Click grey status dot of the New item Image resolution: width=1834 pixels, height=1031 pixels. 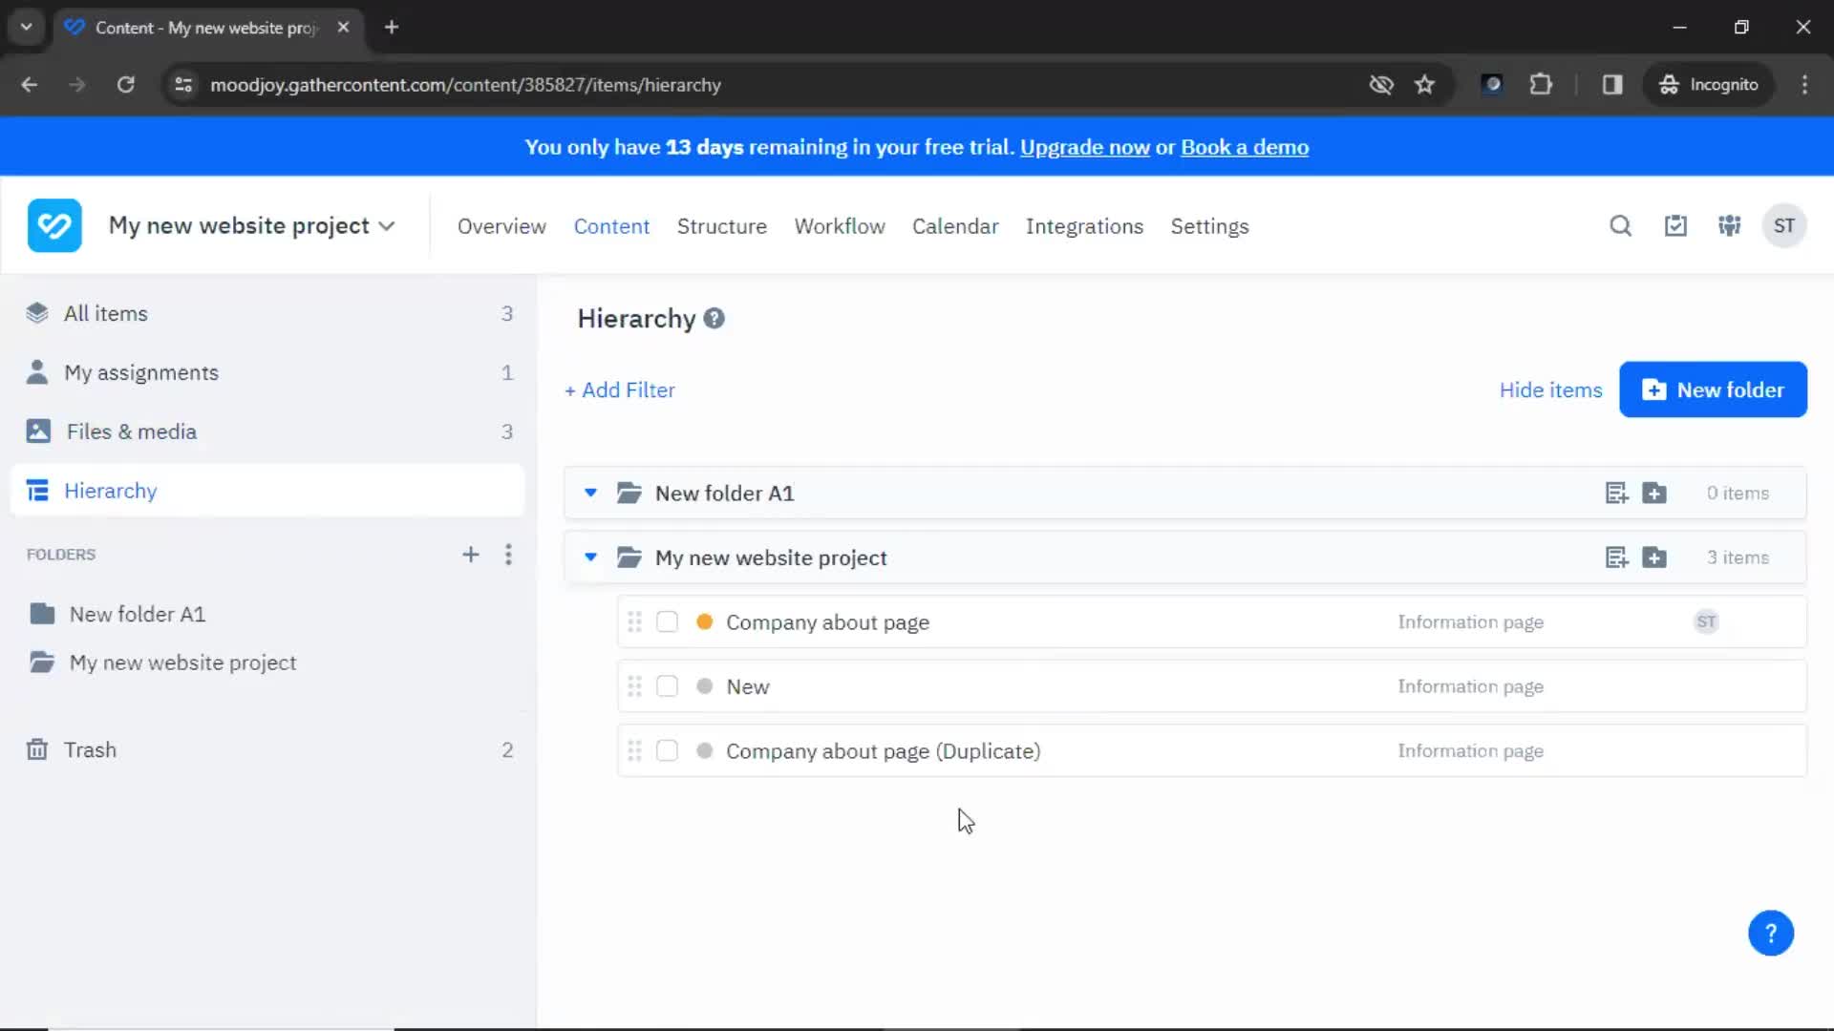pyautogui.click(x=705, y=686)
